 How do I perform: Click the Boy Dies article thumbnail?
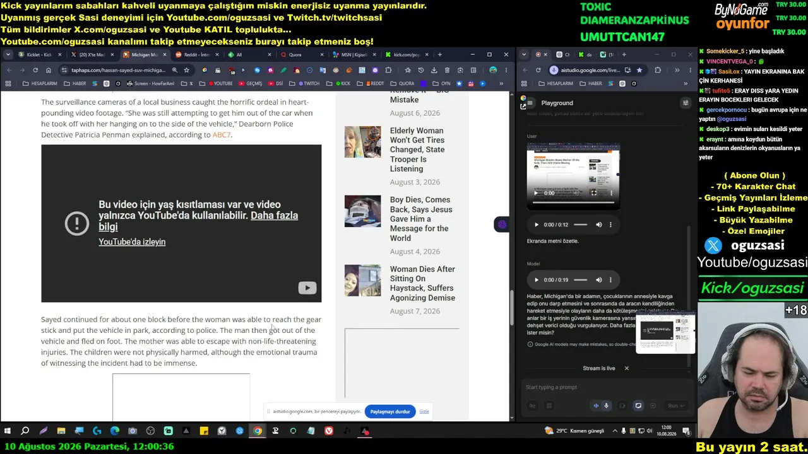pos(363,211)
